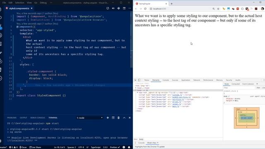
Task: Click the Spaces: 2 indentation setting
Action: [72, 147]
